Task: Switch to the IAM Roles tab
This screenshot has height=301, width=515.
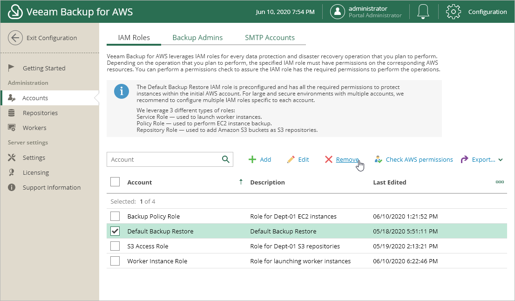Action: [134, 37]
